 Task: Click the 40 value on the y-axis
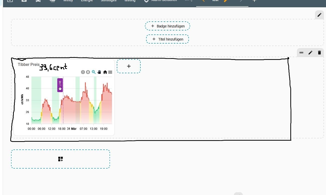pyautogui.click(x=27, y=89)
